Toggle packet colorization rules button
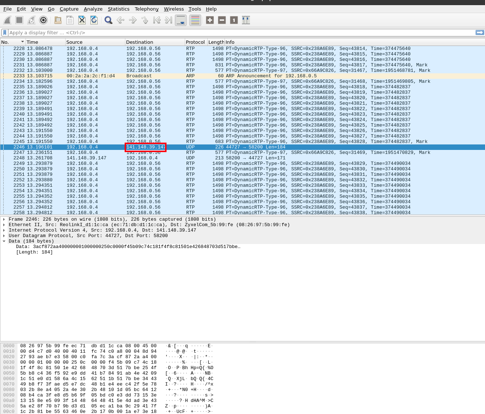This screenshot has width=485, height=414. pos(195,20)
